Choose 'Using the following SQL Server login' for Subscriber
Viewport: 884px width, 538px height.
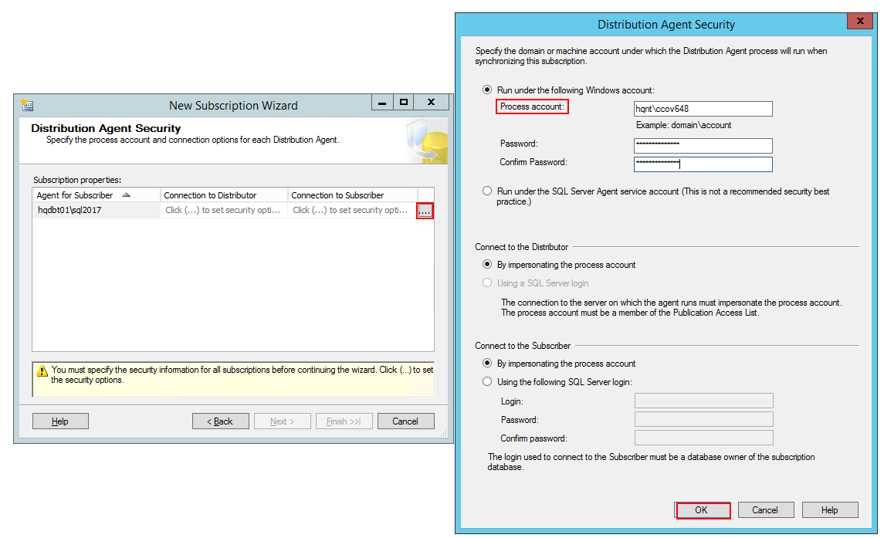point(487,381)
